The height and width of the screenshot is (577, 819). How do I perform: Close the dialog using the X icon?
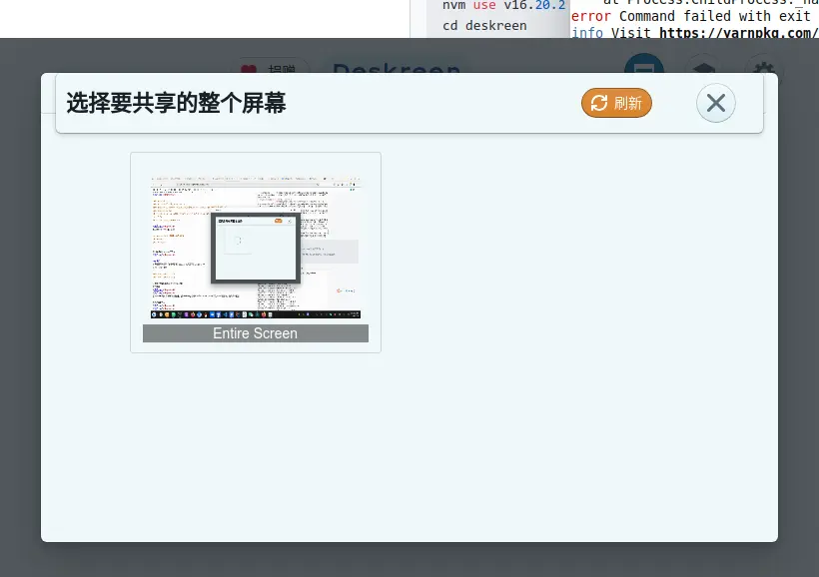pyautogui.click(x=715, y=103)
